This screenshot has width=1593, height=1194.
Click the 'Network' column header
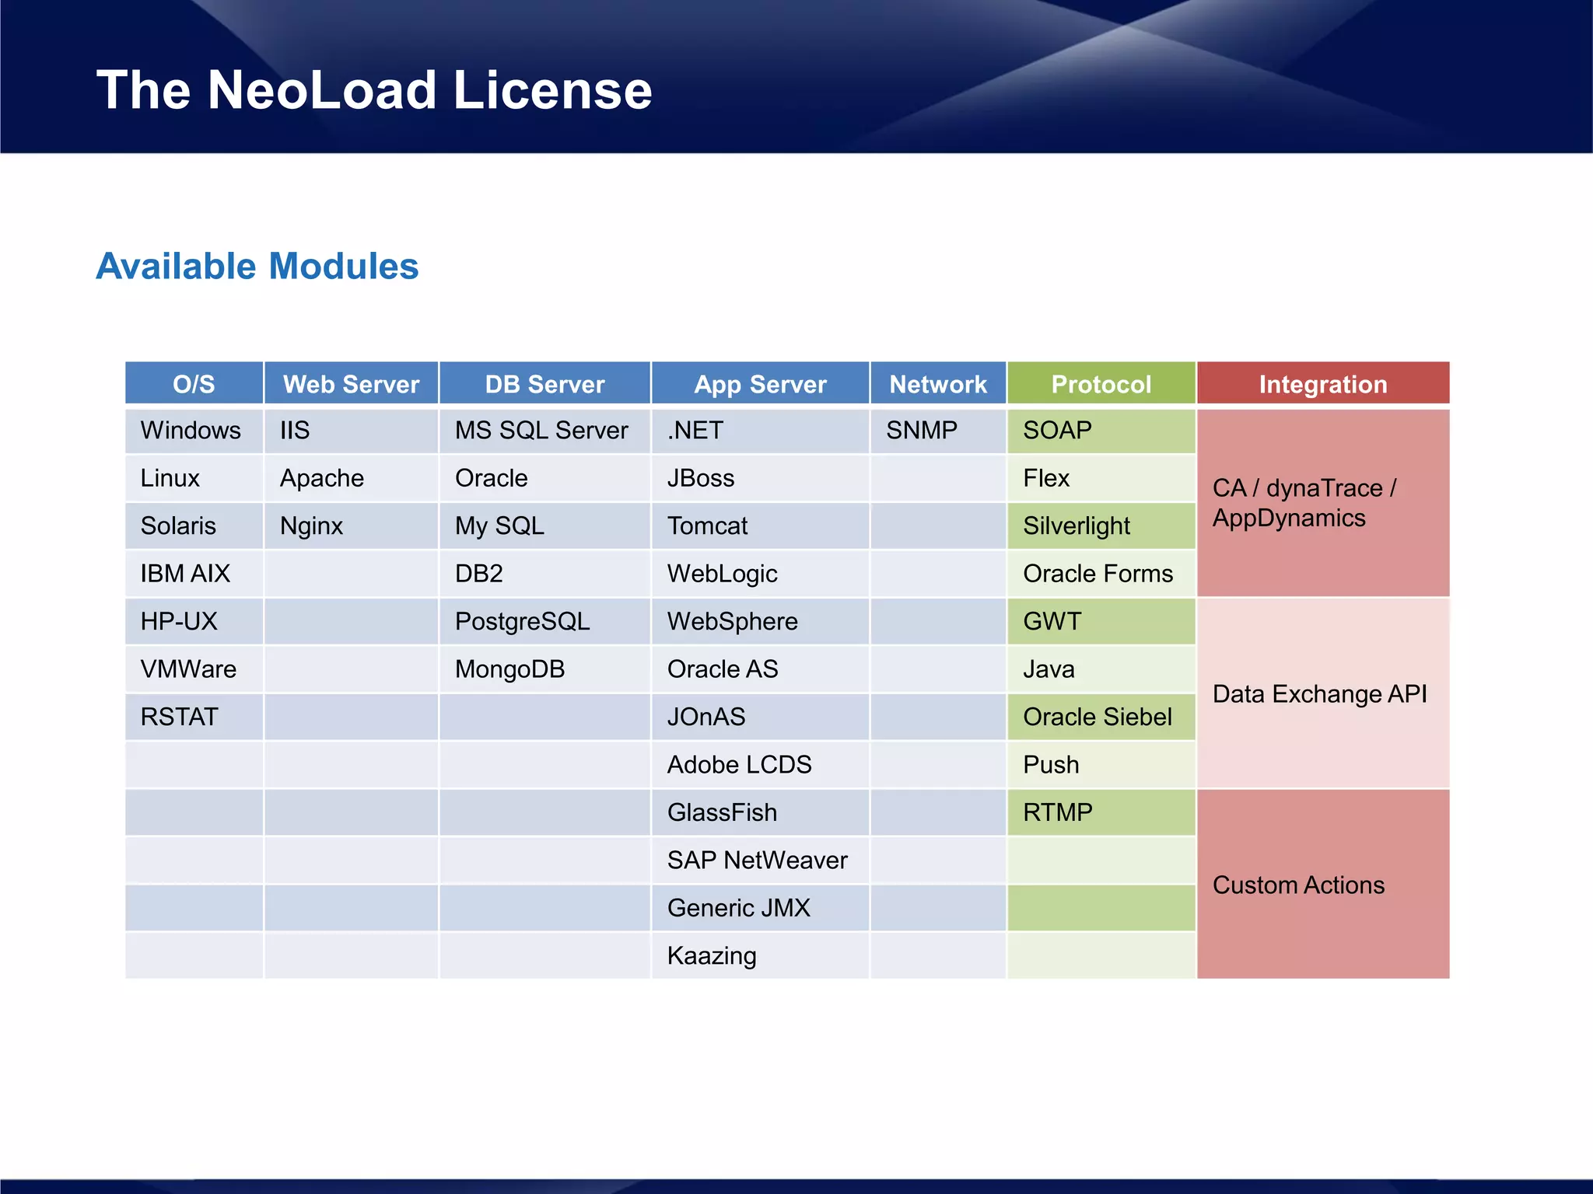point(938,383)
